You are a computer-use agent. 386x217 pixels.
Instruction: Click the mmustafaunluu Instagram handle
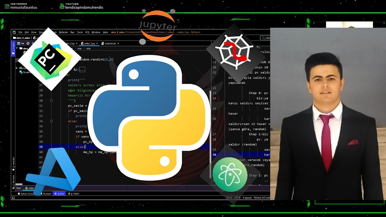pos(24,8)
